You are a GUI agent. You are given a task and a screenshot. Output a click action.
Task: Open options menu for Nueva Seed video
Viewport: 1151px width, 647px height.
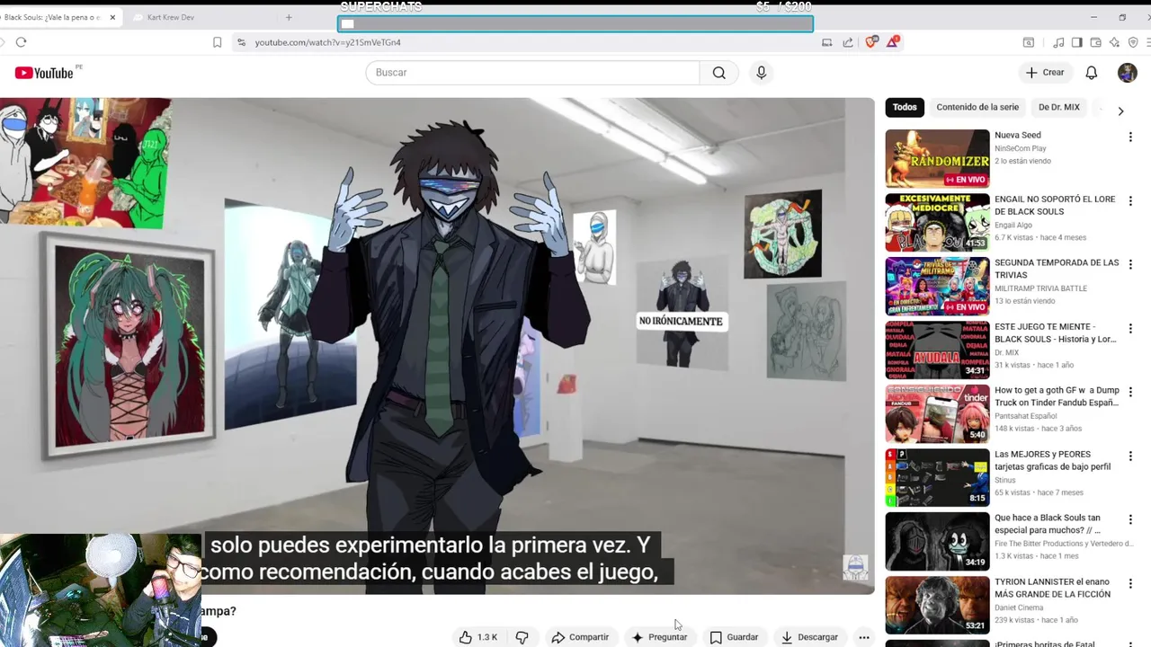1130,137
